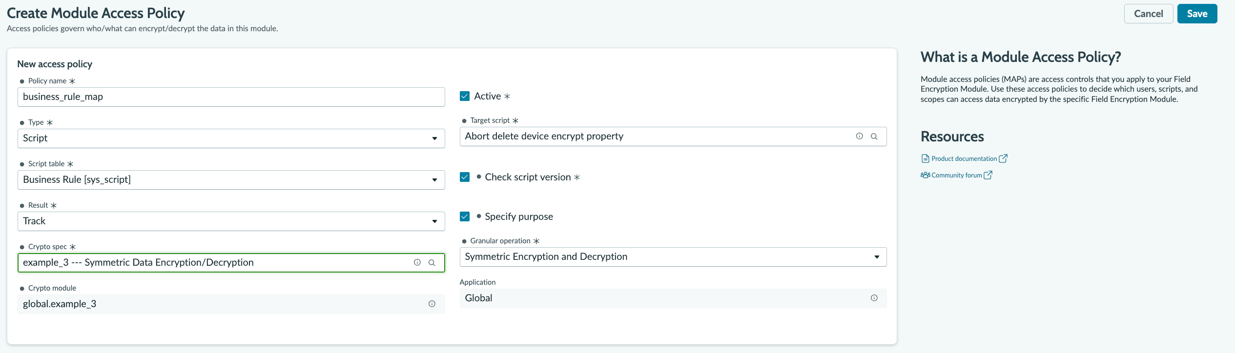Expand the Granular operation dropdown
Viewport: 1235px width, 353px height.
click(x=673, y=257)
